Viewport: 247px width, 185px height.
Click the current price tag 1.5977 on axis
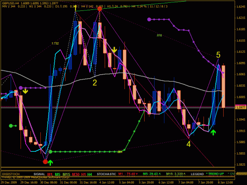tap(241, 108)
